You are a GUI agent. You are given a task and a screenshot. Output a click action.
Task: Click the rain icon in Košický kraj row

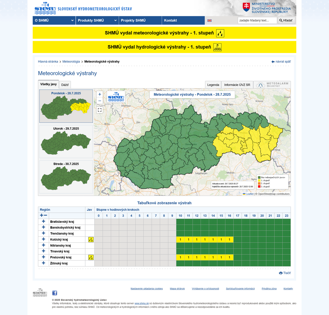(91, 240)
